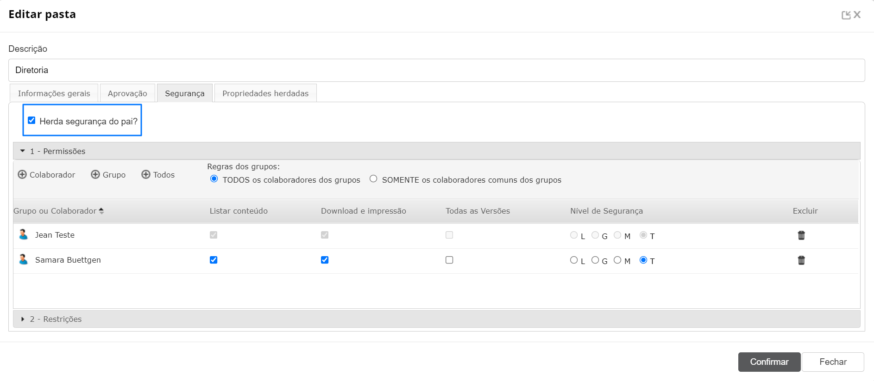Screen dimensions: 874x381
Task: Click the Todas as Versões column header
Action: click(478, 211)
